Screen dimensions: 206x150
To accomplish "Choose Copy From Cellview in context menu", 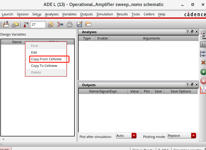I will pos(46,59).
